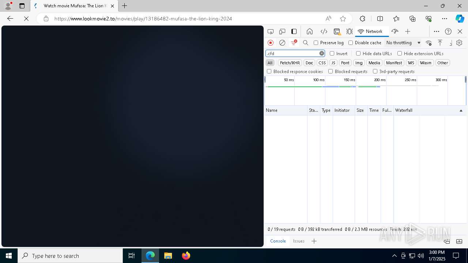The image size is (468, 263).
Task: Open the Edge tab actions menu
Action: coord(22,6)
